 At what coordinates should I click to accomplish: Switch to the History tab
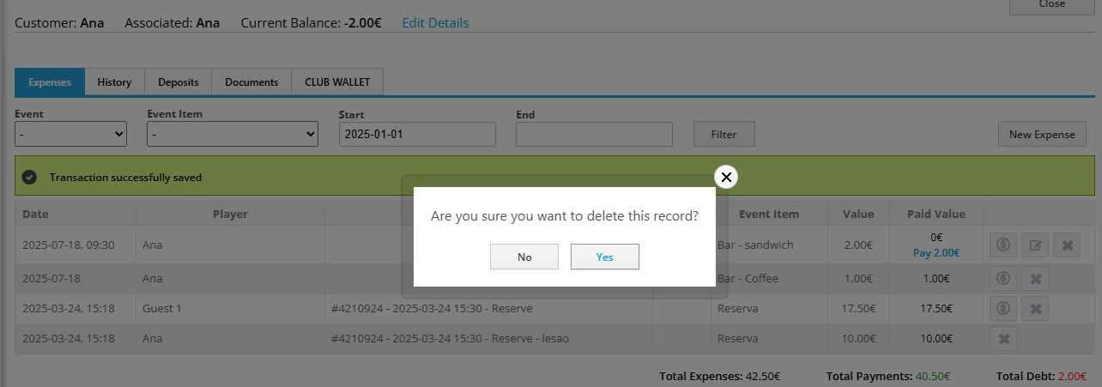(x=114, y=82)
